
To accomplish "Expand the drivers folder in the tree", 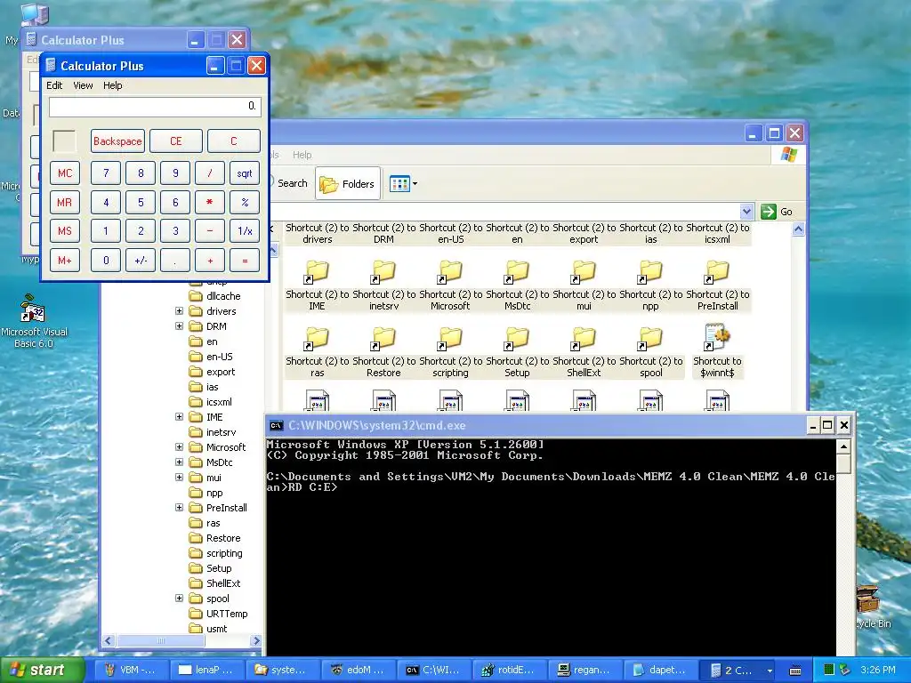I will pos(180,311).
